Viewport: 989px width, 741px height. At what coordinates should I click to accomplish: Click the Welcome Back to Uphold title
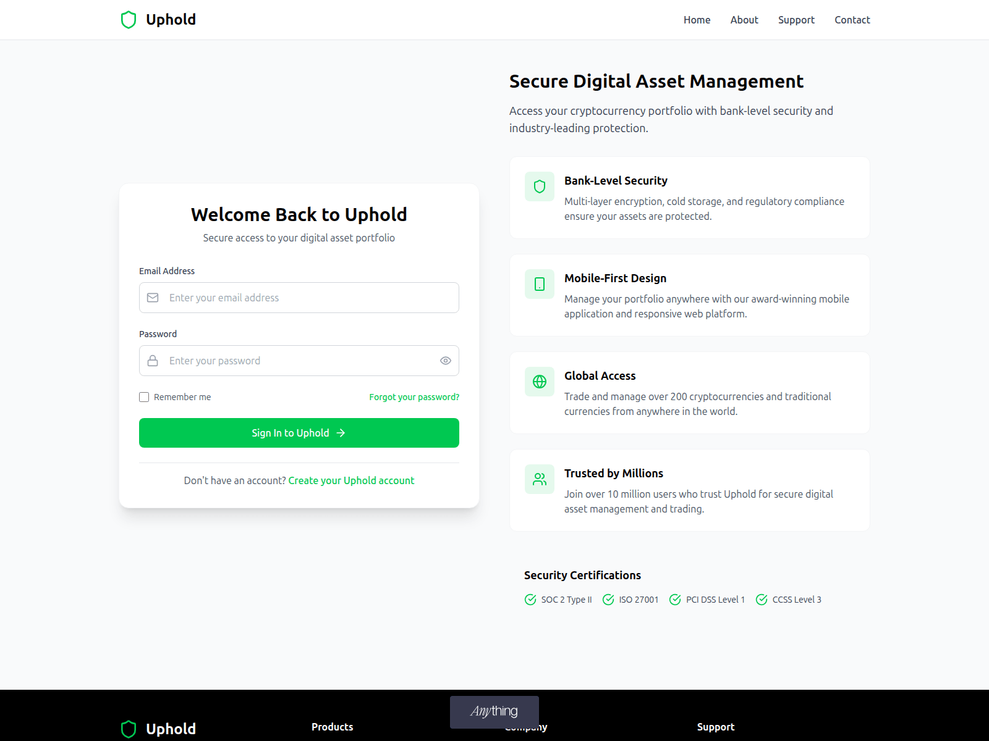tap(299, 214)
